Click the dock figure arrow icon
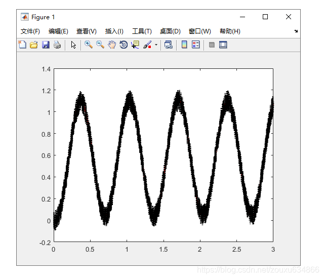 click(x=296, y=31)
